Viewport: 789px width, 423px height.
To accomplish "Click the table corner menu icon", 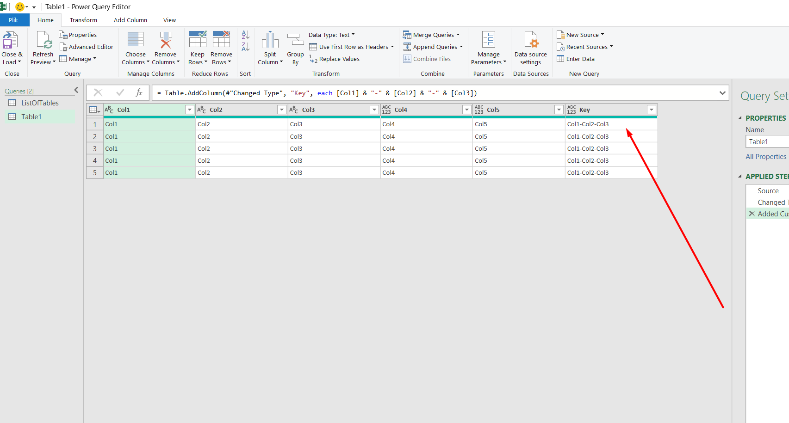I will point(94,110).
